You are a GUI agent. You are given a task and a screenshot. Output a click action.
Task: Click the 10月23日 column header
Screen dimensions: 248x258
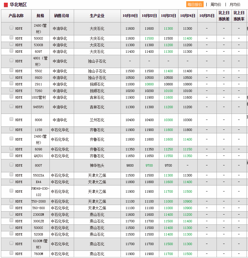(x=169, y=16)
